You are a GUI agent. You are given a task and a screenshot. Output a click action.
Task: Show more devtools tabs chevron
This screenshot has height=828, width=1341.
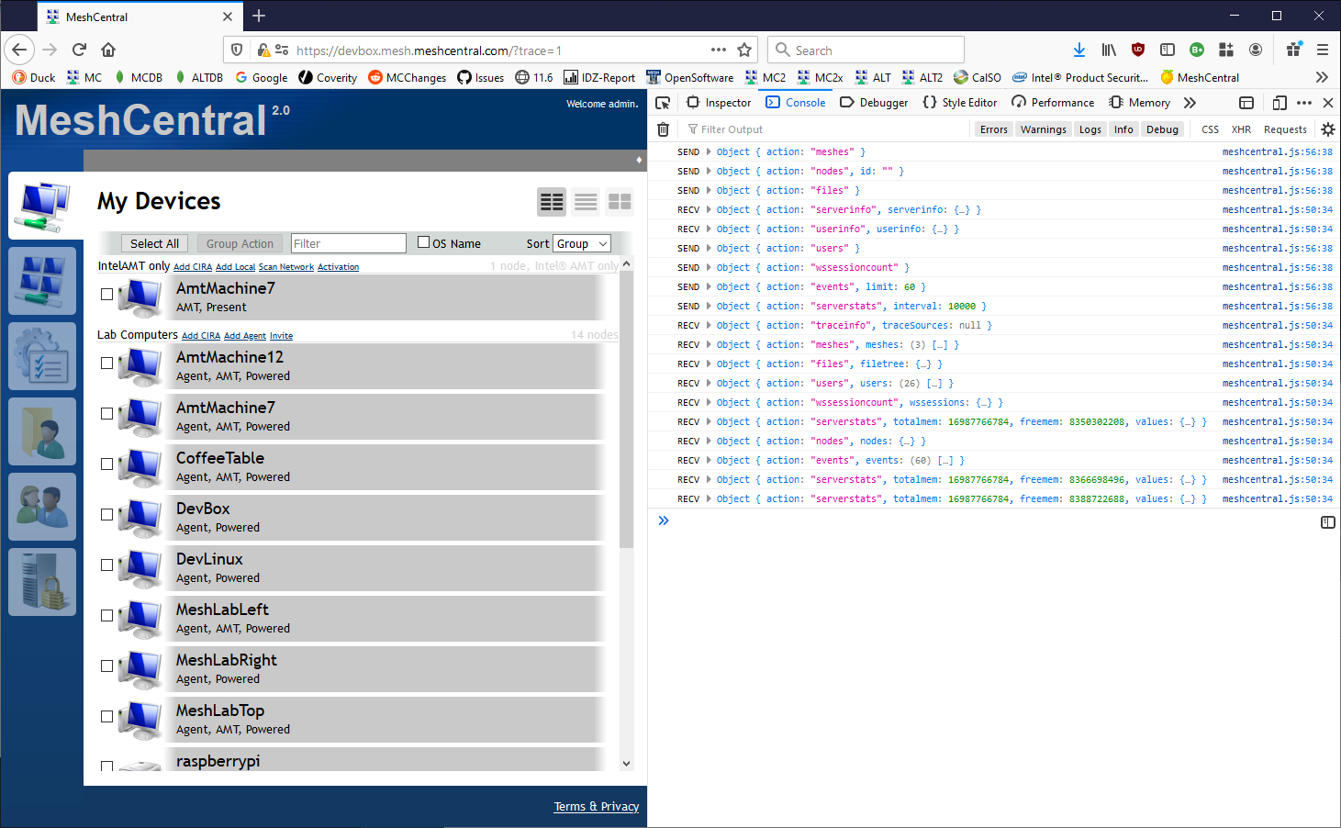(1190, 103)
